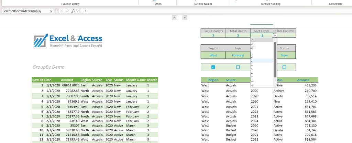Expand the right column outline plus button
This screenshot has height=143, width=352.
coord(185,18)
